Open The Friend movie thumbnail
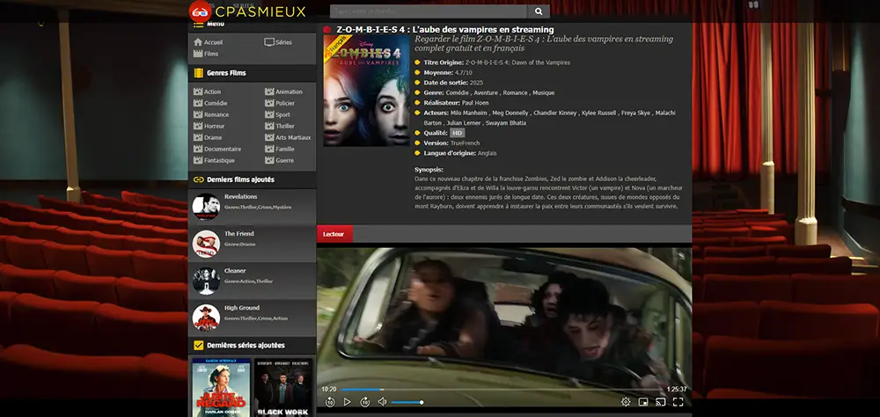 click(x=206, y=245)
